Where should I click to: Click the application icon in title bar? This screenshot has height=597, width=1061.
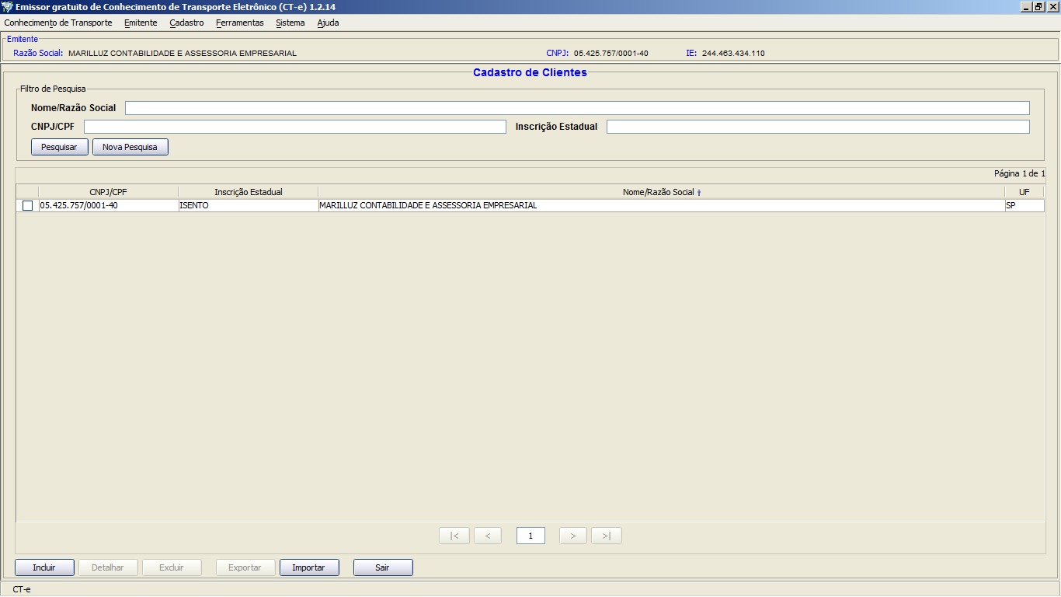tap(8, 7)
